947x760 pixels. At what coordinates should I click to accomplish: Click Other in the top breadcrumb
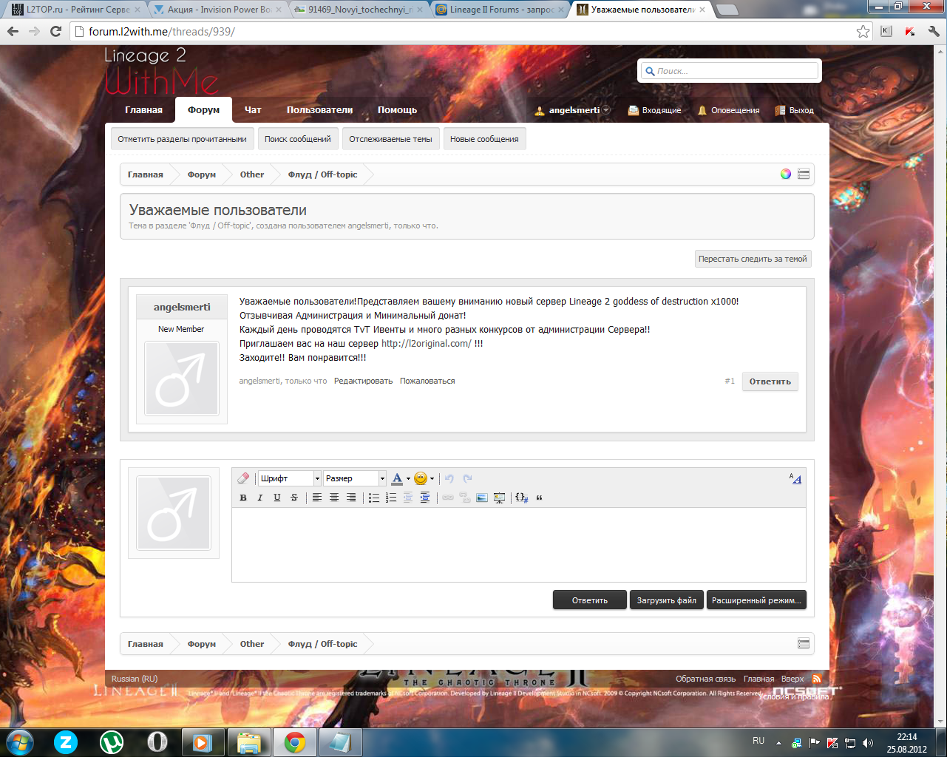(x=251, y=174)
